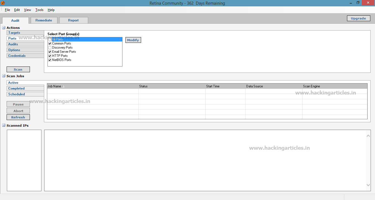Sort by the Status column header
Image resolution: width=375 pixels, height=200 pixels.
click(172, 86)
